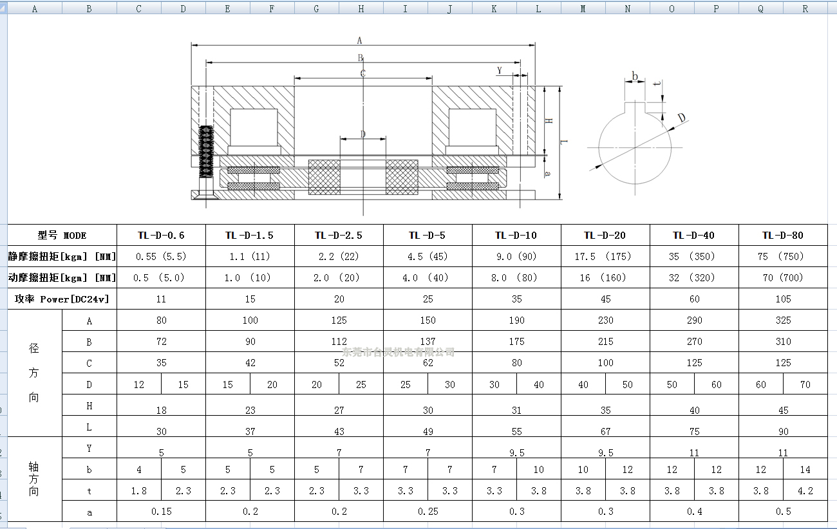
Task: Select column header A
Action: 35,8
